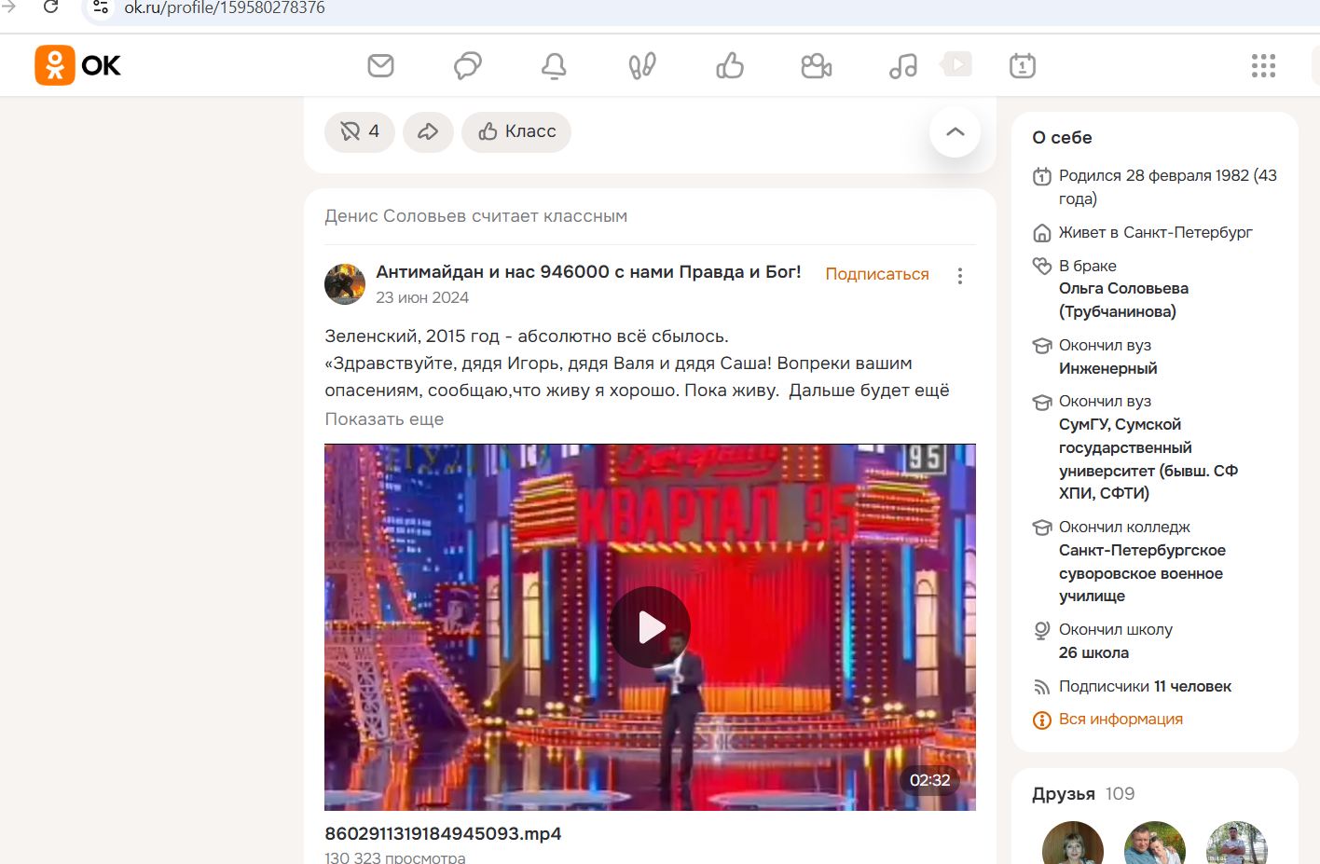Click the Антимайдан group avatar
Viewport: 1320px width, 864px height.
(345, 284)
